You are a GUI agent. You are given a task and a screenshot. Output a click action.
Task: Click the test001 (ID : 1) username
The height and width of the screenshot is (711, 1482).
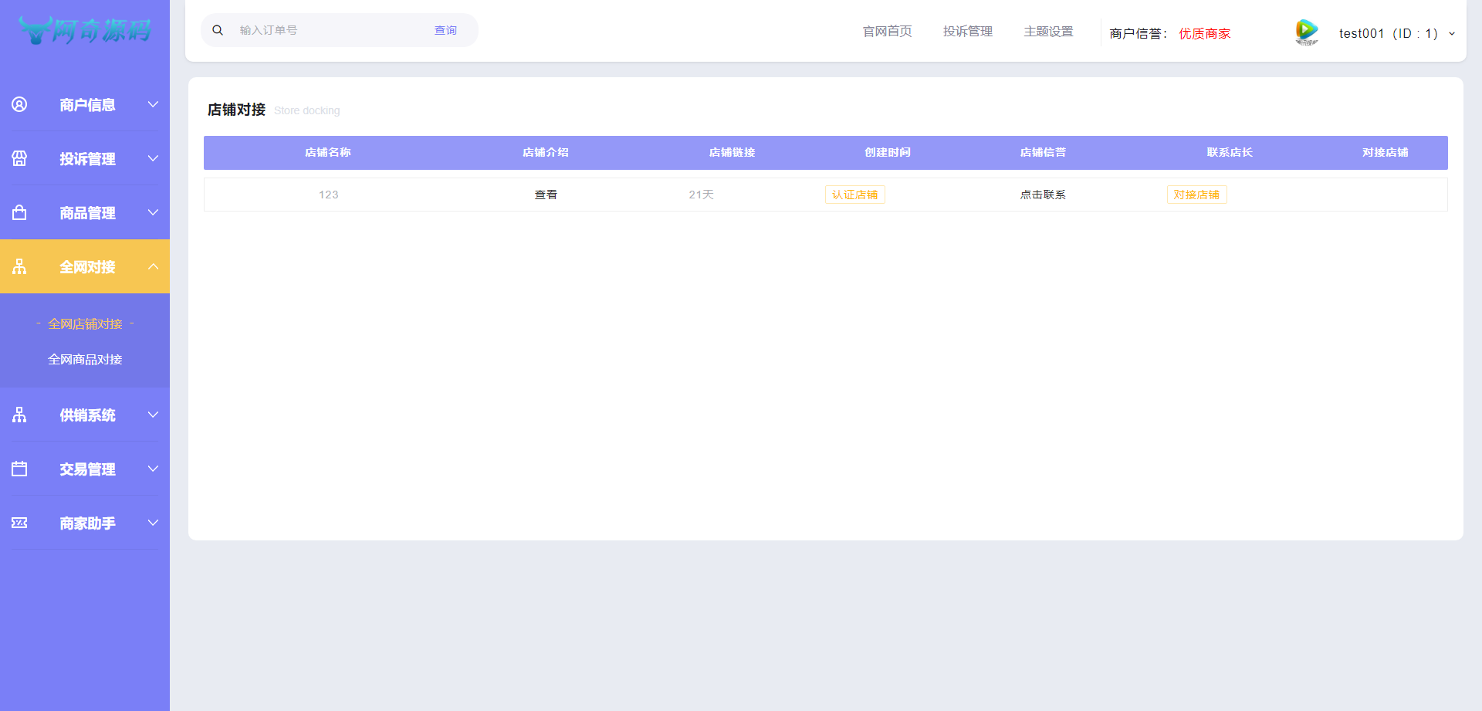[1388, 33]
